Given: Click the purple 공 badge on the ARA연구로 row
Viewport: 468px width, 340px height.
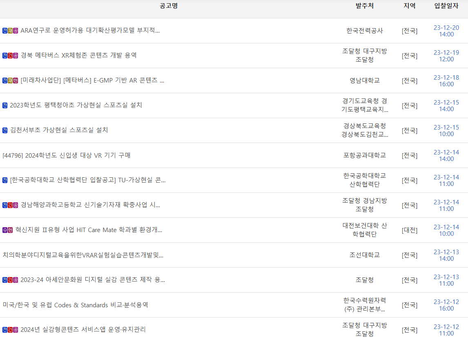Looking at the screenshot, I should (x=16, y=31).
